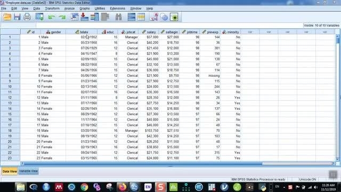
Task: Switch to Variable View tab
Action: tap(28, 171)
